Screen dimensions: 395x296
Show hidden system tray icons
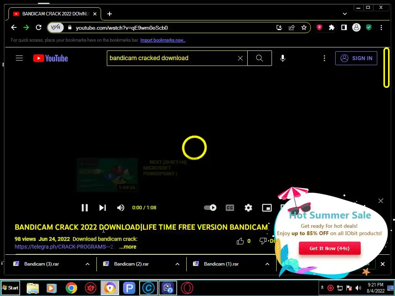tap(322, 287)
